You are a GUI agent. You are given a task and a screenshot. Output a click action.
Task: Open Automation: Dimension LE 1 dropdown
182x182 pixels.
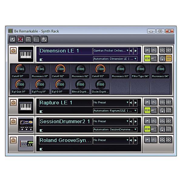coord(115,59)
